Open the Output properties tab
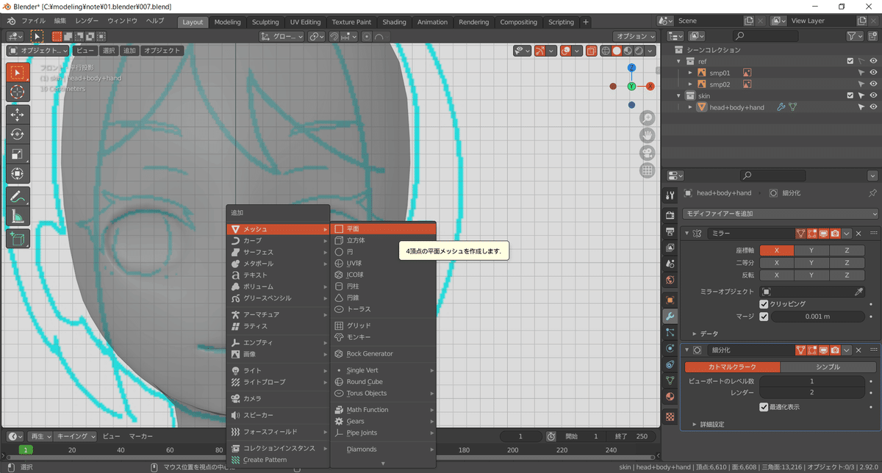The height and width of the screenshot is (473, 882). (x=670, y=231)
